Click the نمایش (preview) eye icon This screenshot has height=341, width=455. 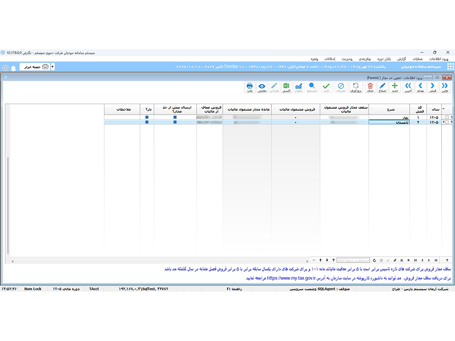point(262,87)
